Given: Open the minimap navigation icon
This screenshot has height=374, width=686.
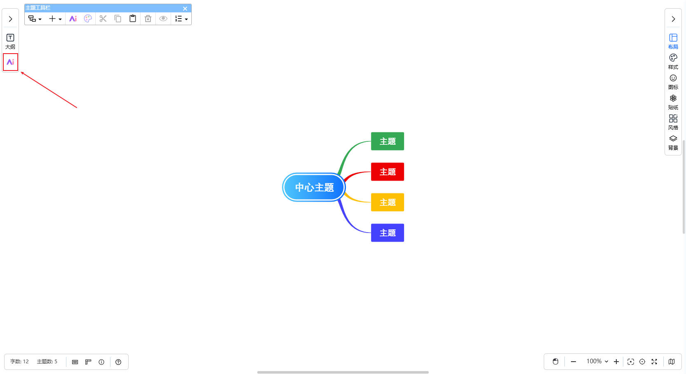Looking at the screenshot, I should coord(672,362).
